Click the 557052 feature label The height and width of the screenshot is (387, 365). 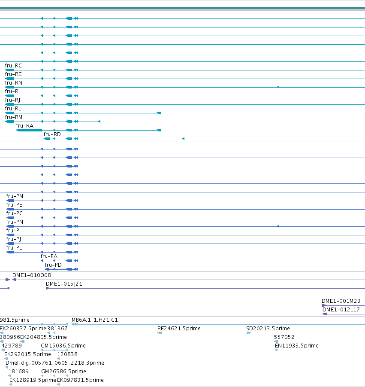coord(284,337)
